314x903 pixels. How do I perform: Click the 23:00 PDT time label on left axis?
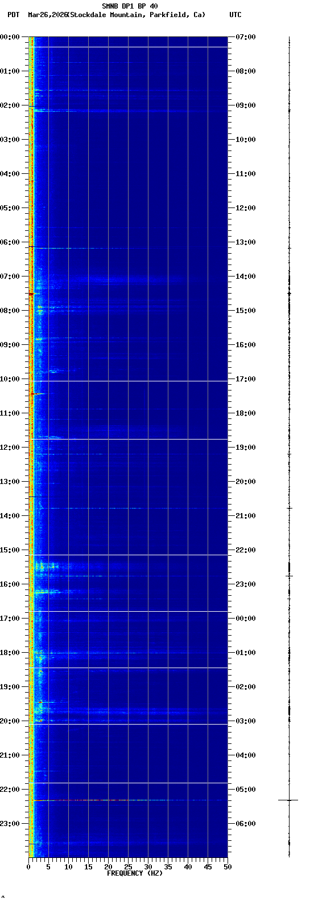click(x=10, y=823)
